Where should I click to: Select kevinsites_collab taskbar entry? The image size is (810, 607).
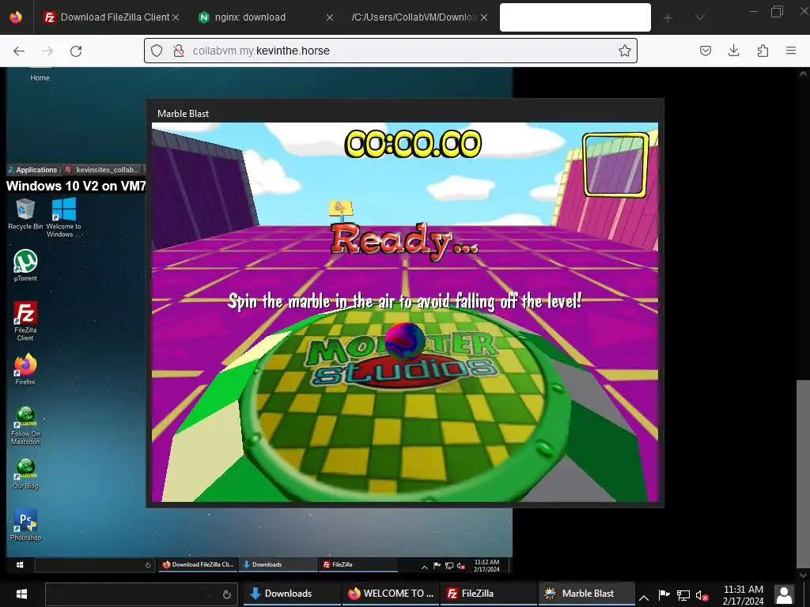[102, 169]
